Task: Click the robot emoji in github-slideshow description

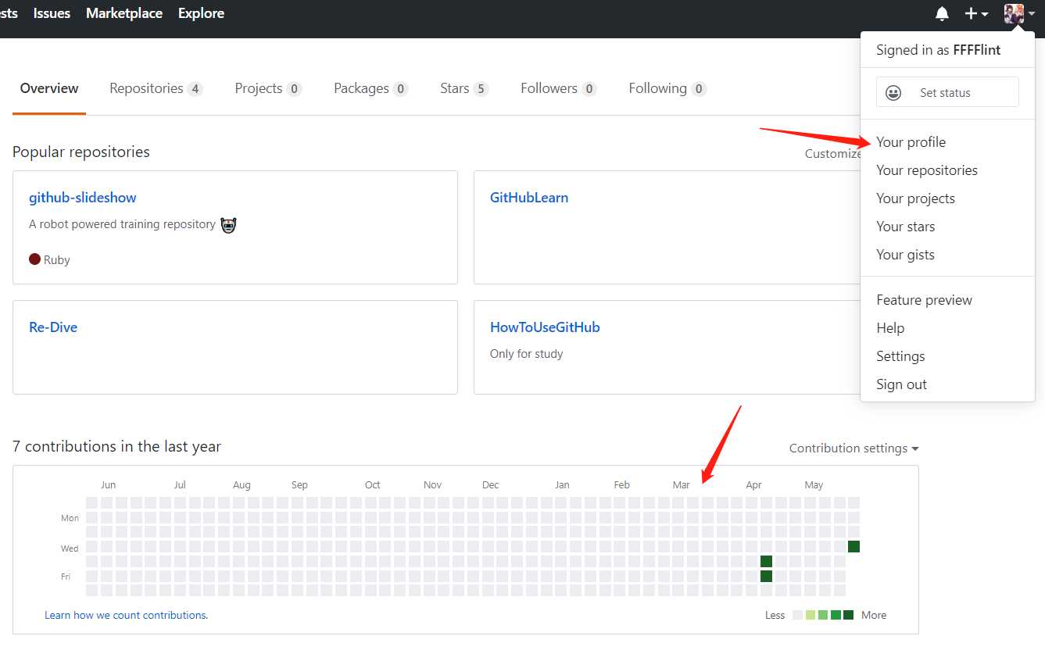Action: point(228,225)
